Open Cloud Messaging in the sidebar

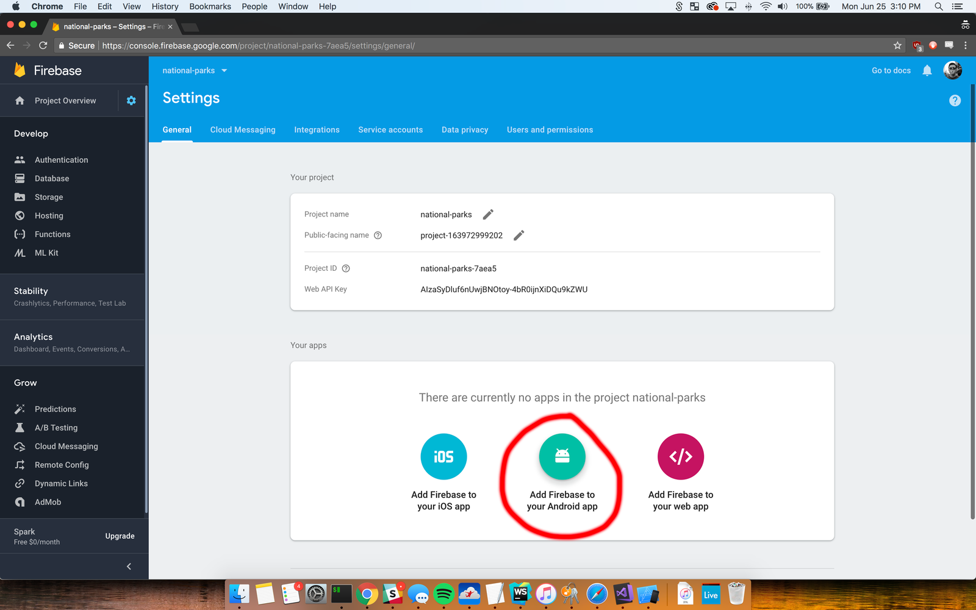(66, 447)
